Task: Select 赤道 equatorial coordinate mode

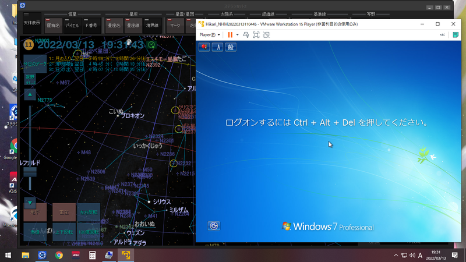Action: 35,232
